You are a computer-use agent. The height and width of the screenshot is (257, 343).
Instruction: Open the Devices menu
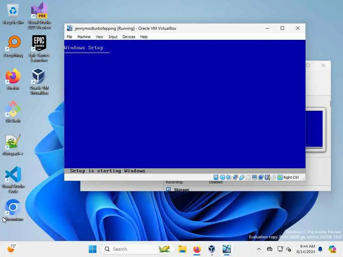click(129, 37)
